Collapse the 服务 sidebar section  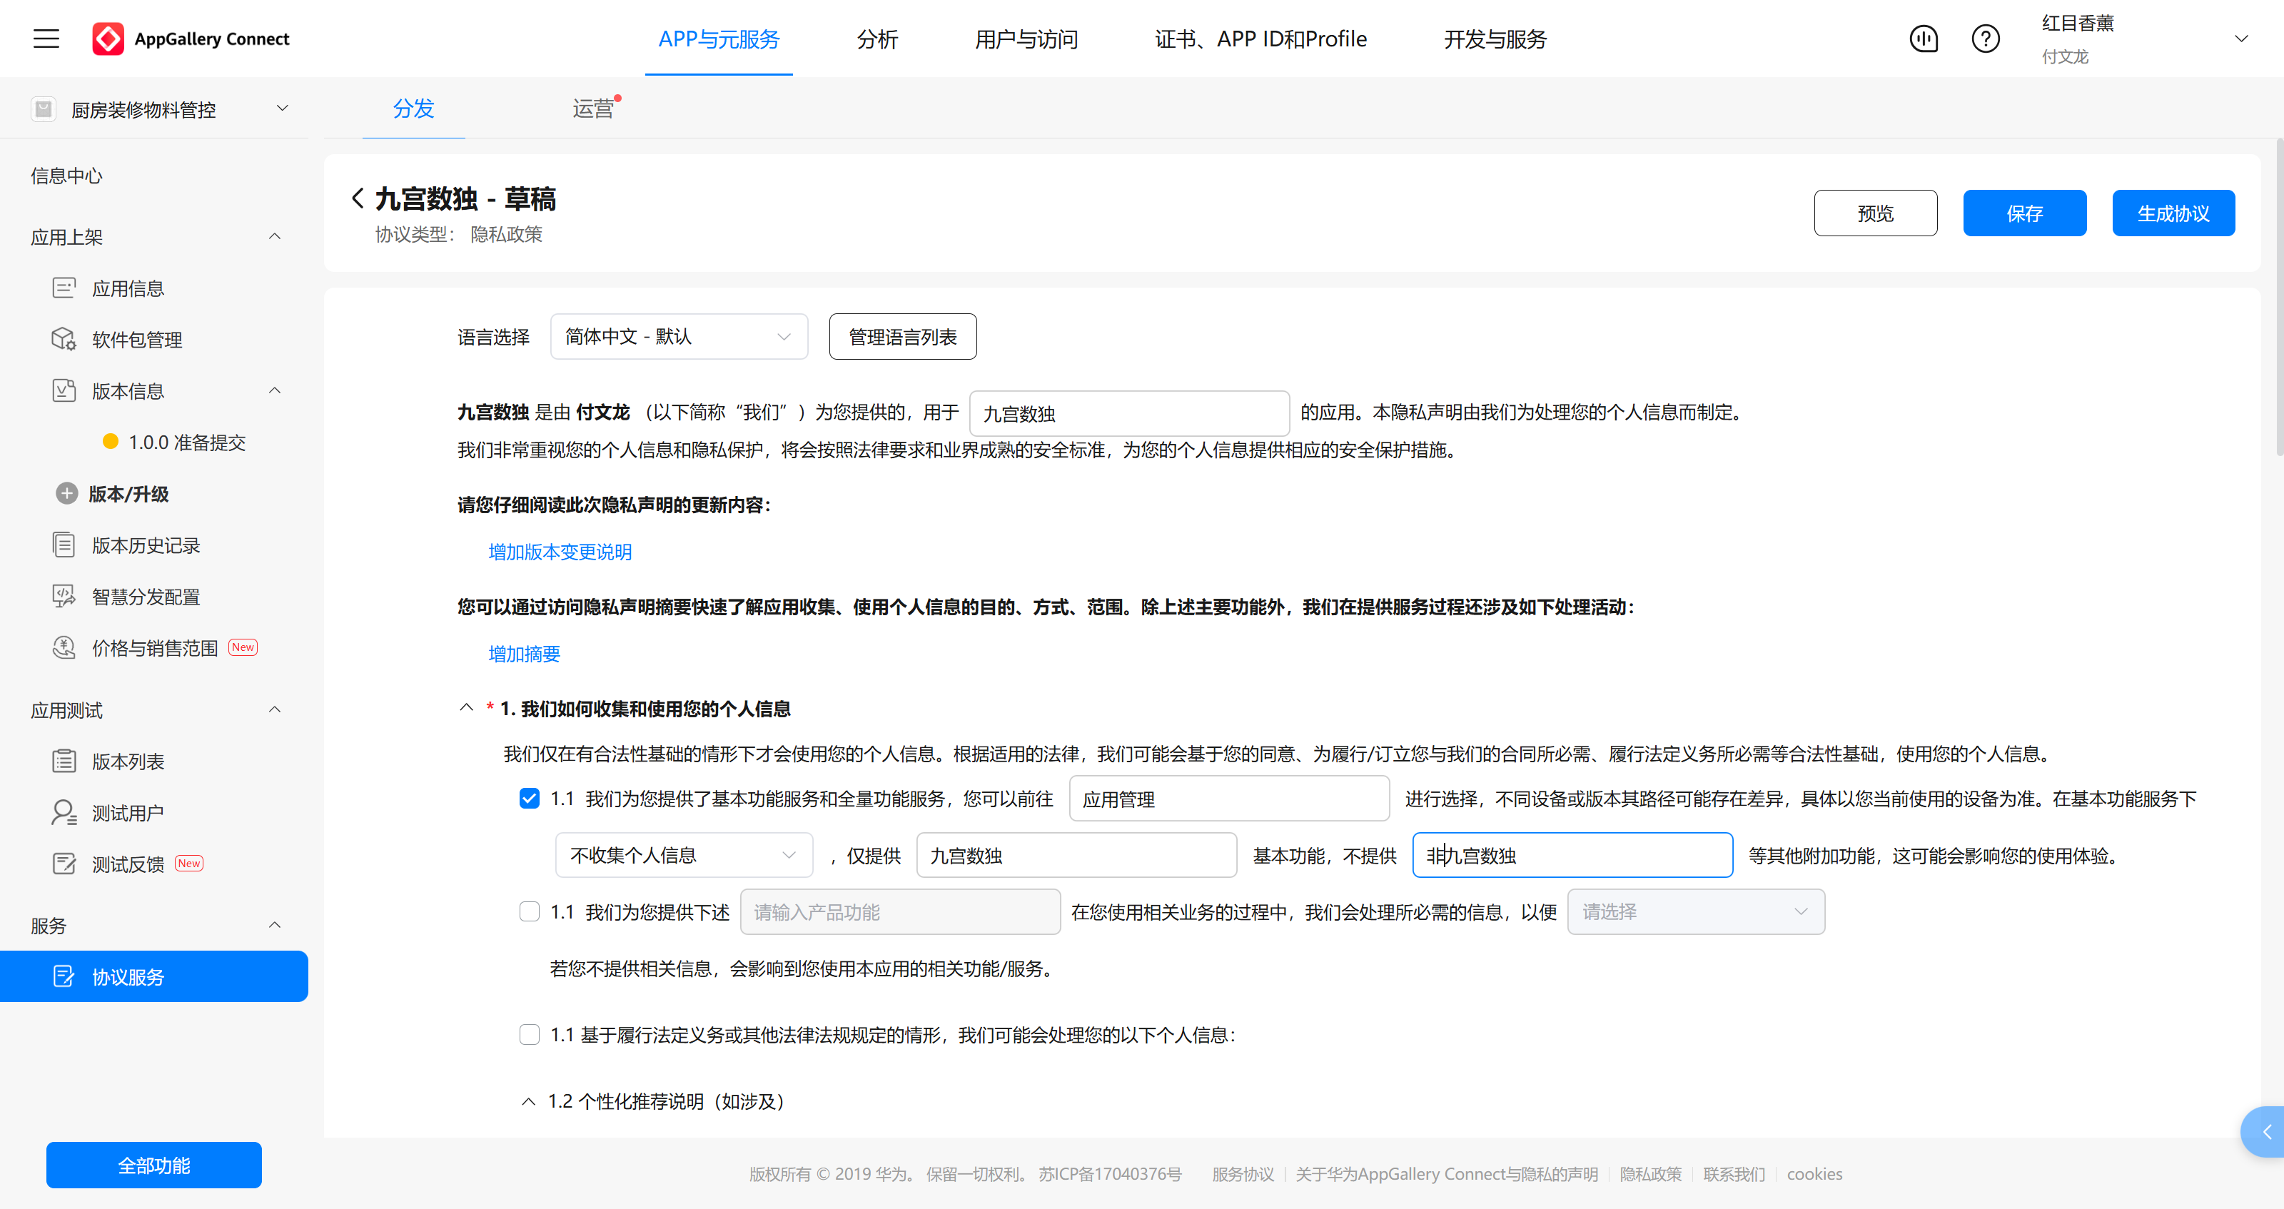275,926
